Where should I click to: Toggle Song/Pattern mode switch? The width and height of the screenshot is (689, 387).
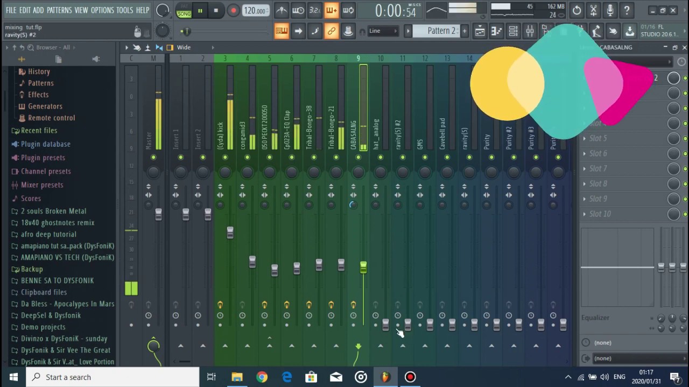coord(184,11)
